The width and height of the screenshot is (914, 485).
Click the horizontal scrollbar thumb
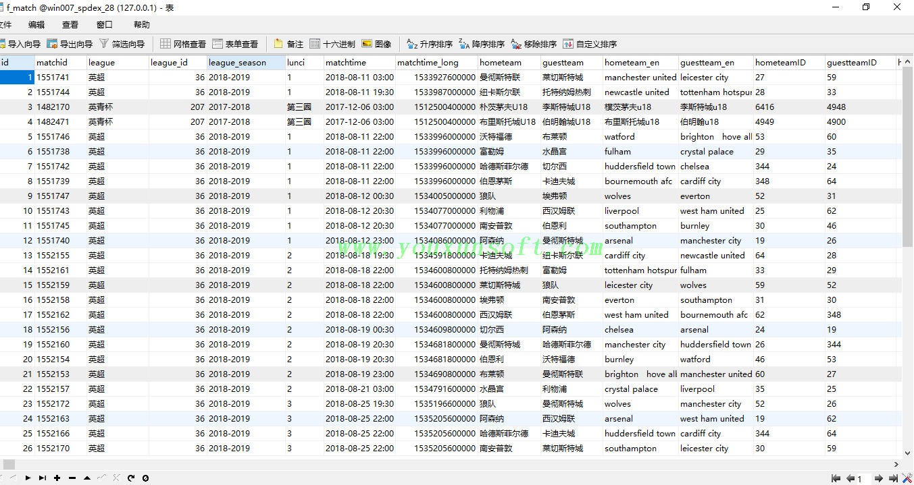coord(9,464)
